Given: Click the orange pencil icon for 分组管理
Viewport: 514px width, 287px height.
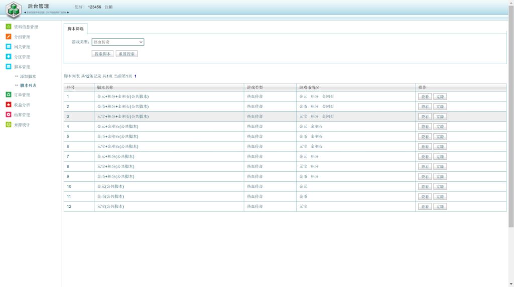Looking at the screenshot, I should tap(9, 37).
